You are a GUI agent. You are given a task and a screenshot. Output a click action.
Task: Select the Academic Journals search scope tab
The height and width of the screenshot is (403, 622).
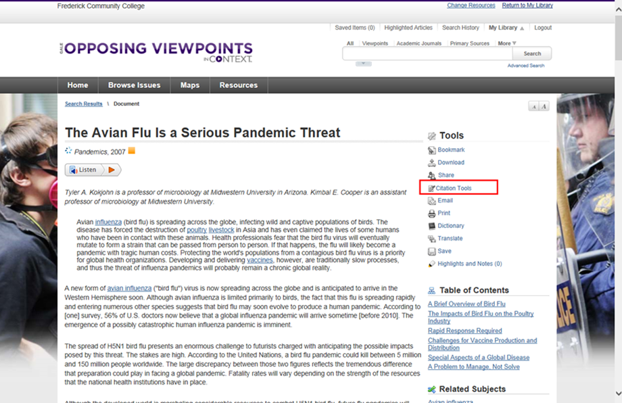point(419,43)
